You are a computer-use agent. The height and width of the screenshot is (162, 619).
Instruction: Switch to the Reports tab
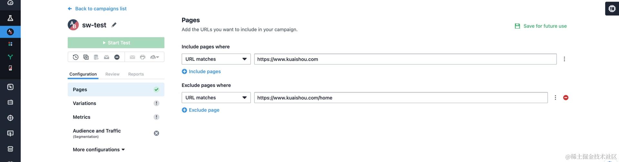click(136, 74)
